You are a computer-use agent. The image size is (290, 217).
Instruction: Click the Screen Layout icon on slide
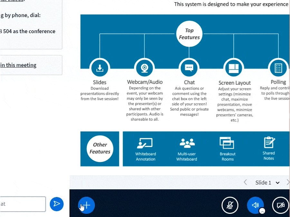pyautogui.click(x=234, y=68)
